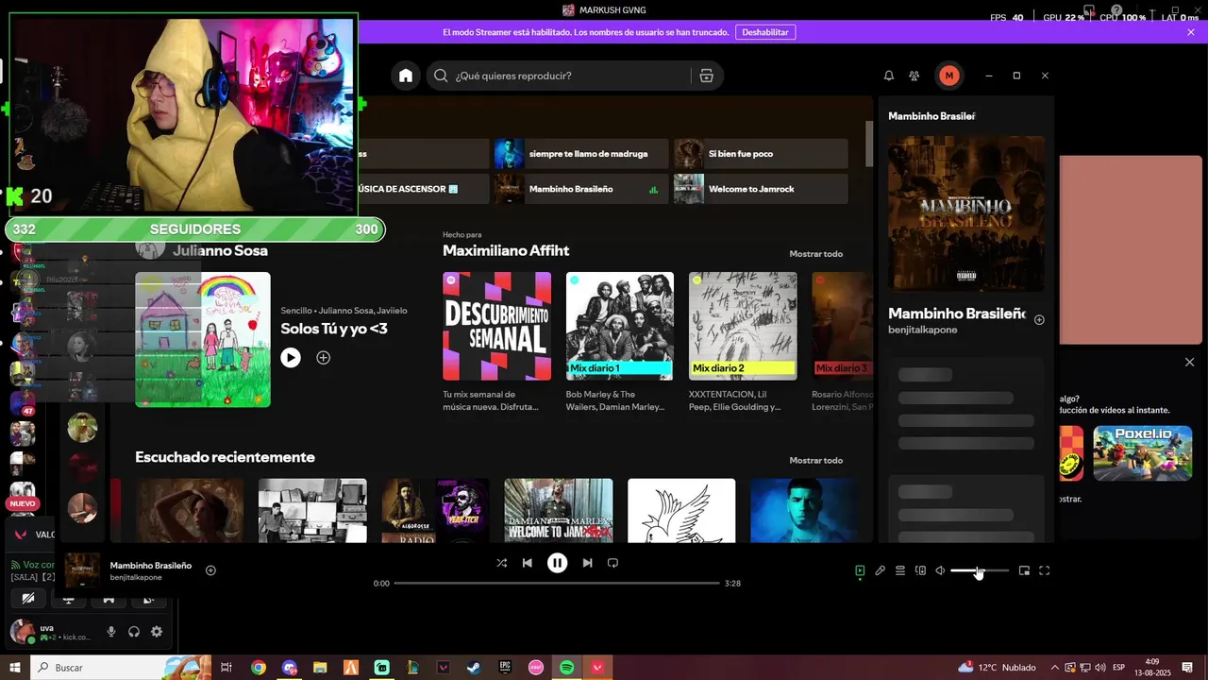Expand the system tray hidden icons
Screen dimensions: 1208x680
click(x=1055, y=668)
